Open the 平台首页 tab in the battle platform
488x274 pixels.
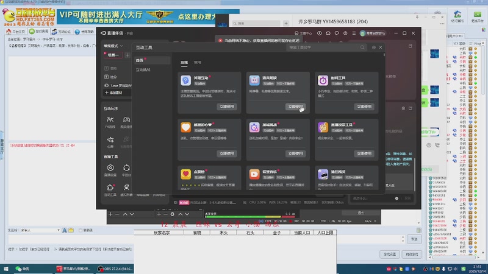16,32
